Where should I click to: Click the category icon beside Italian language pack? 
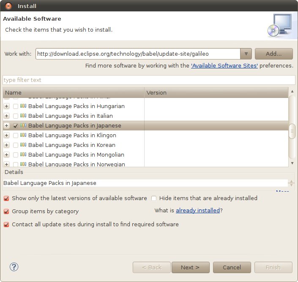tap(23, 116)
